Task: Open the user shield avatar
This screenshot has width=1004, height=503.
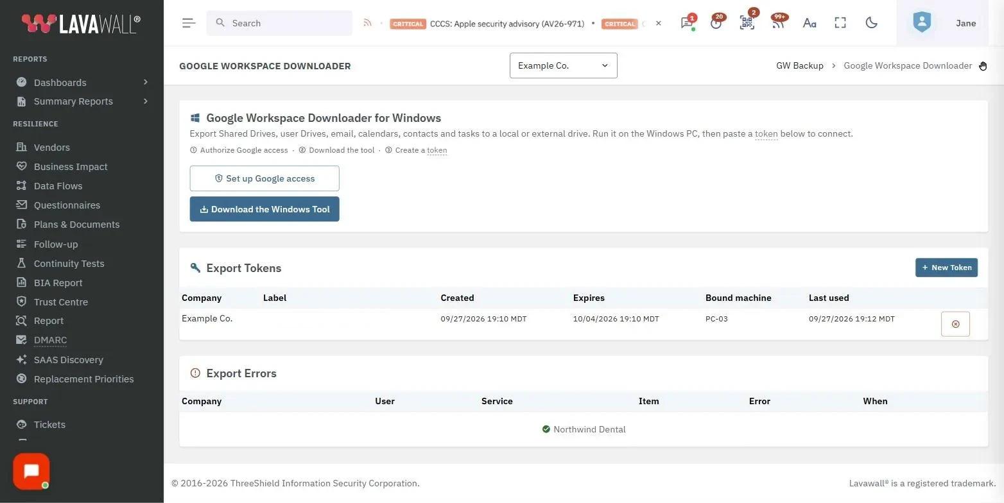Action: coord(922,23)
